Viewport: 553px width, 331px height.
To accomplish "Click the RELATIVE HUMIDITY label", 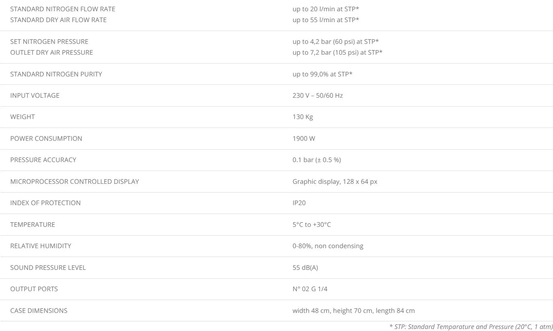I will point(41,246).
